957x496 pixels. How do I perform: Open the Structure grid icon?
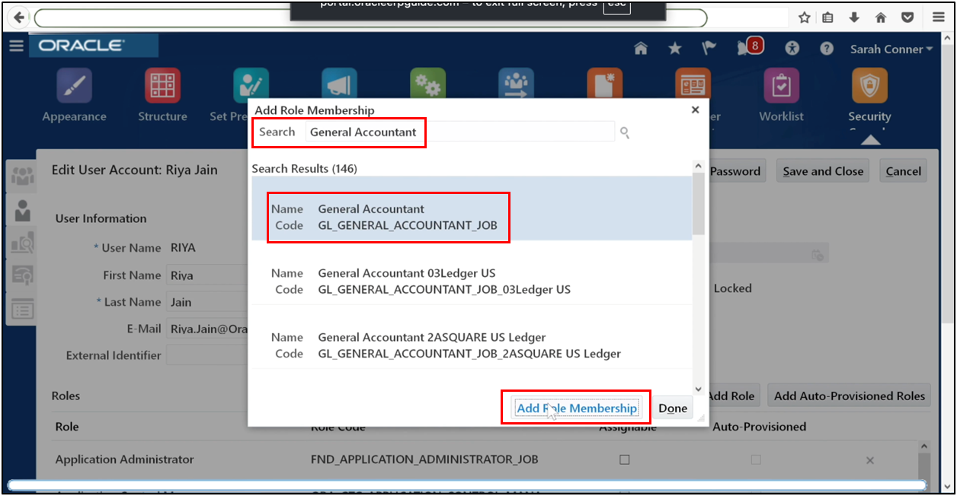162,84
